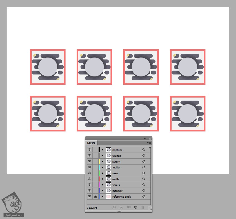Expand the mercury layer tree
The image size is (236, 219).
[102, 191]
